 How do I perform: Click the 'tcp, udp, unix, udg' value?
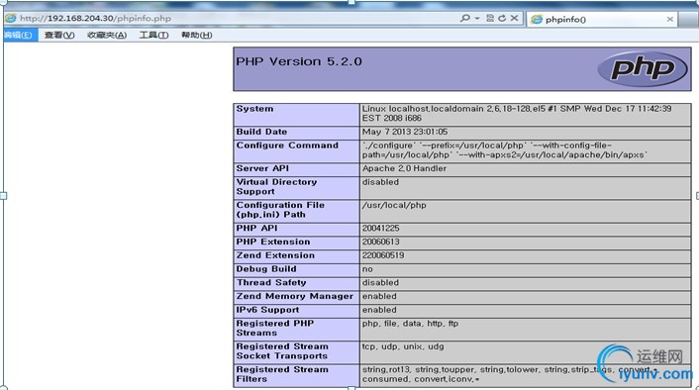click(x=403, y=346)
